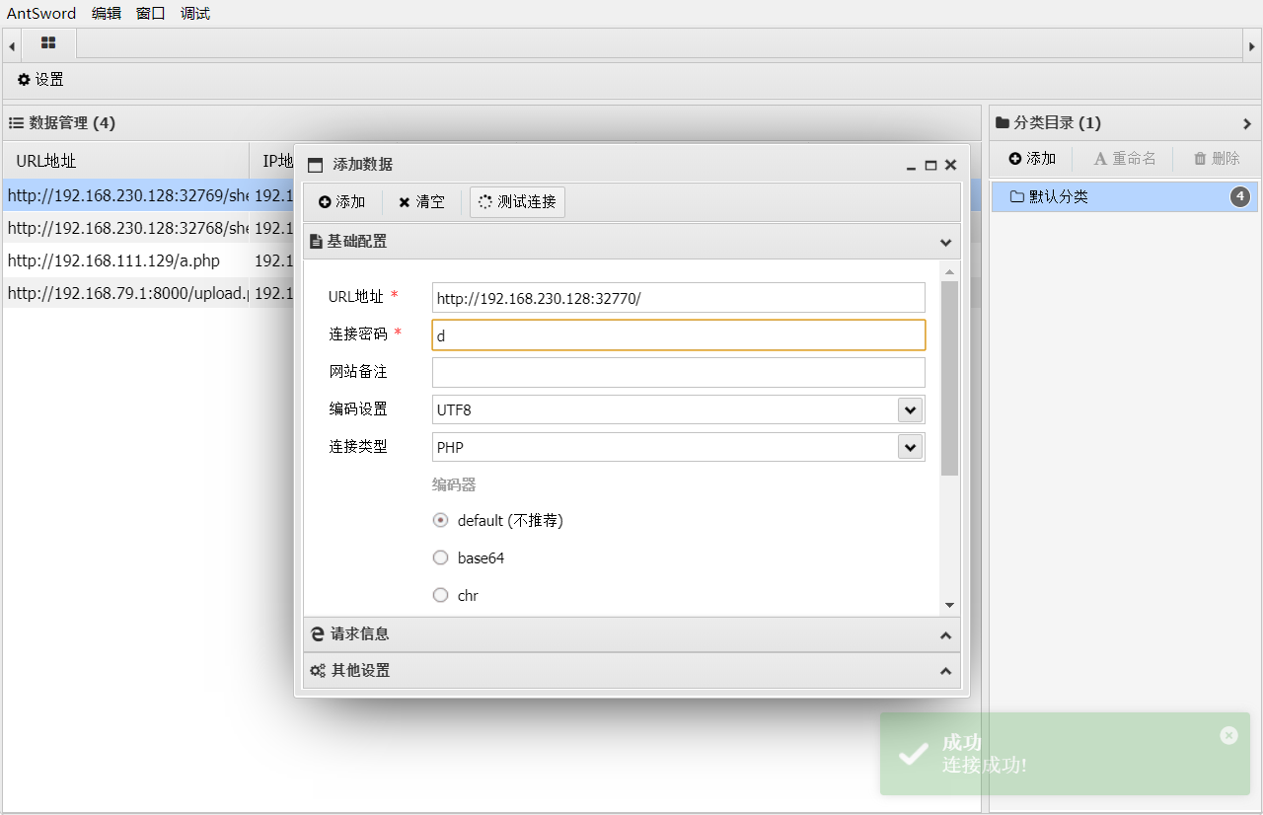Screen dimensions: 1263x815
Task: Select the home grid tab
Action: click(48, 43)
